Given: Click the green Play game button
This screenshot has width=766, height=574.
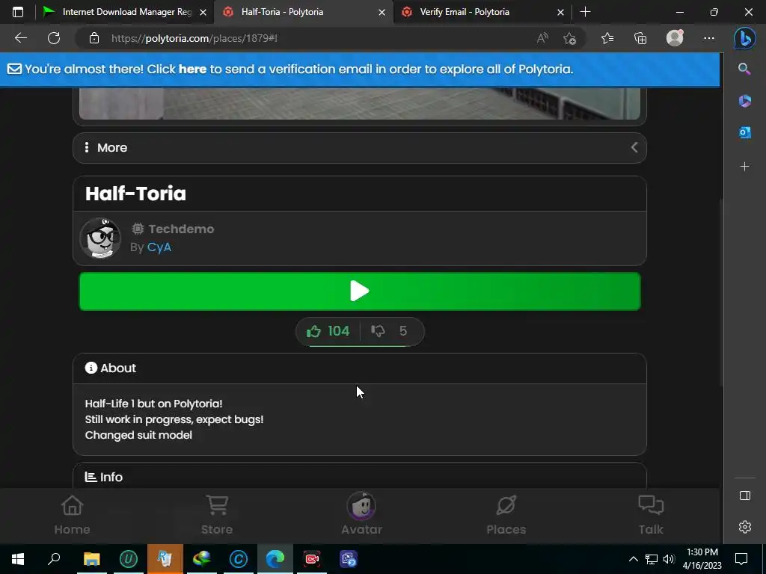Looking at the screenshot, I should coord(360,291).
